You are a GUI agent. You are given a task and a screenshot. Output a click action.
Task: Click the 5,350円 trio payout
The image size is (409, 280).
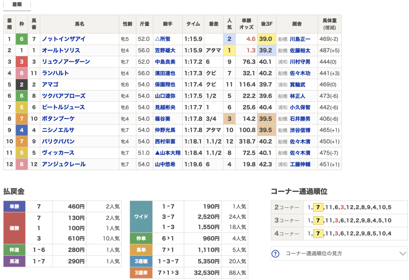click(x=208, y=261)
